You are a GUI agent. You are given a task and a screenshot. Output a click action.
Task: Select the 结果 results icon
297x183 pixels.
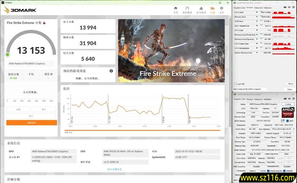(212, 10)
